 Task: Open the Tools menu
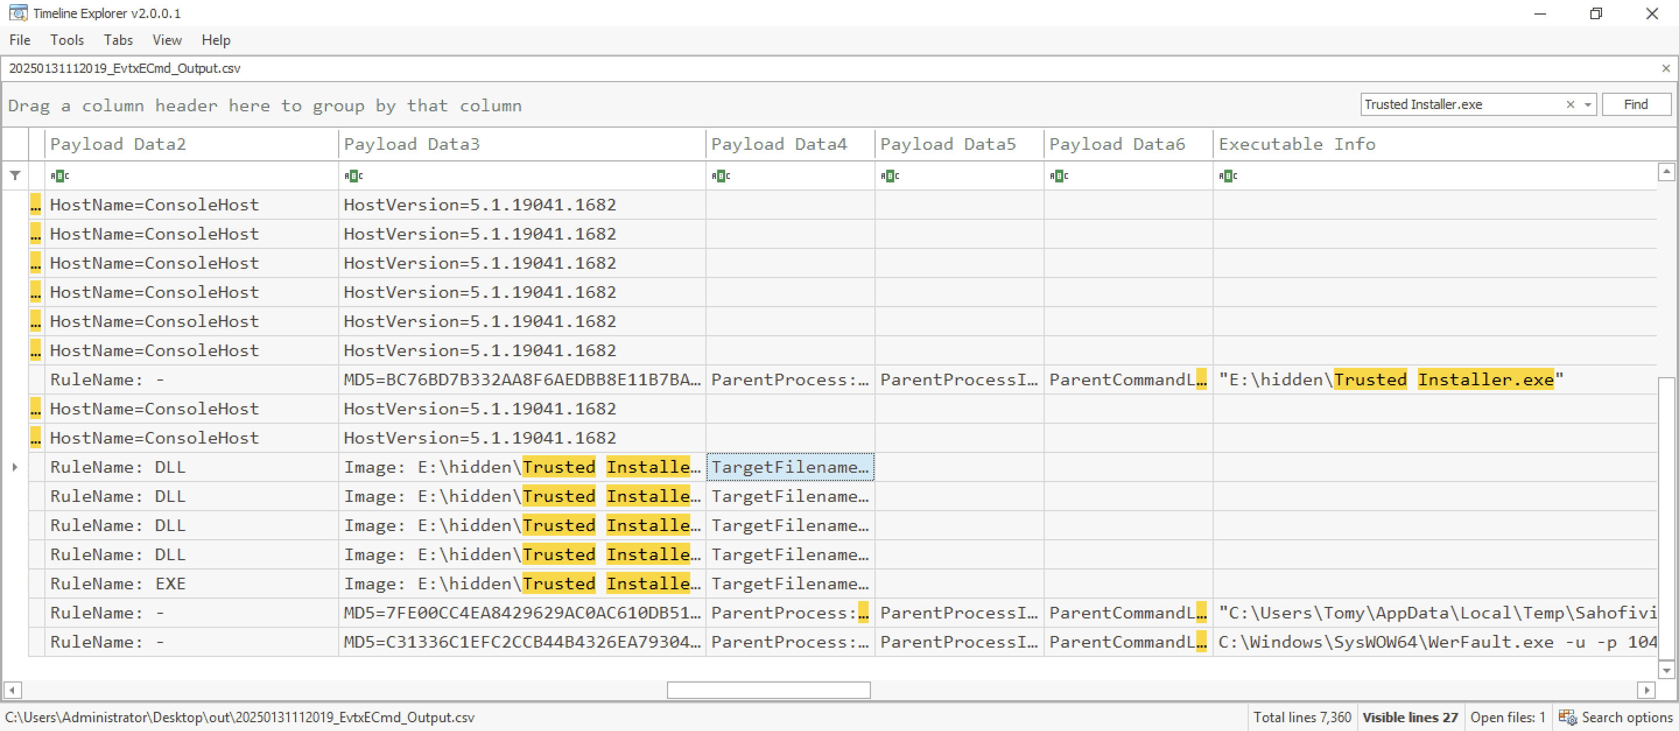click(x=66, y=40)
